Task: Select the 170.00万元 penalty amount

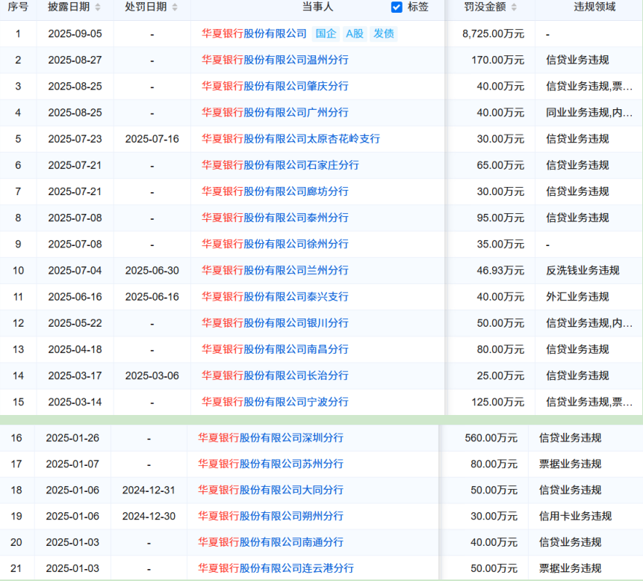Action: pyautogui.click(x=498, y=60)
